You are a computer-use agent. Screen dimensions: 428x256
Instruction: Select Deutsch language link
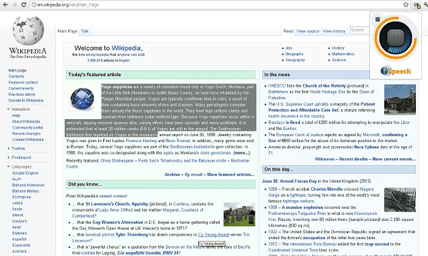pos(20,221)
